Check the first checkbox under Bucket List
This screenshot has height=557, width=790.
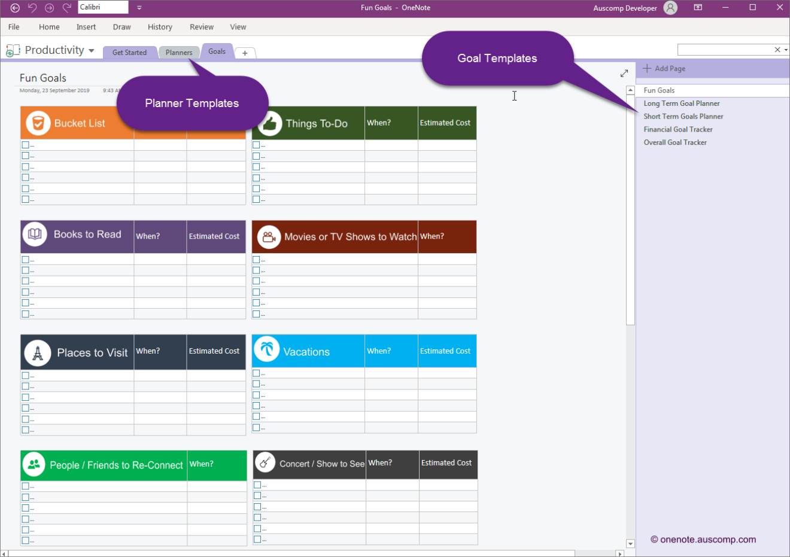click(26, 144)
